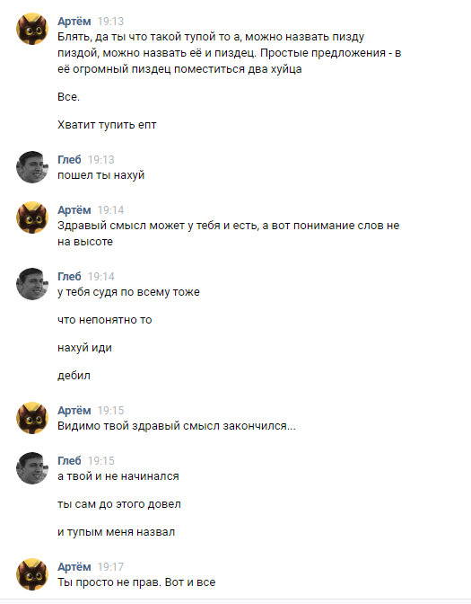This screenshot has width=471, height=604.
Task: Open Артём's cat avatar beside the 19:13 message
Action: tap(32, 29)
